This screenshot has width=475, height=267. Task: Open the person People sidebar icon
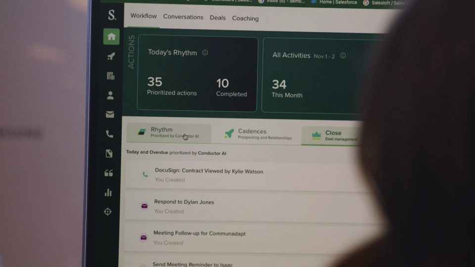coord(110,95)
